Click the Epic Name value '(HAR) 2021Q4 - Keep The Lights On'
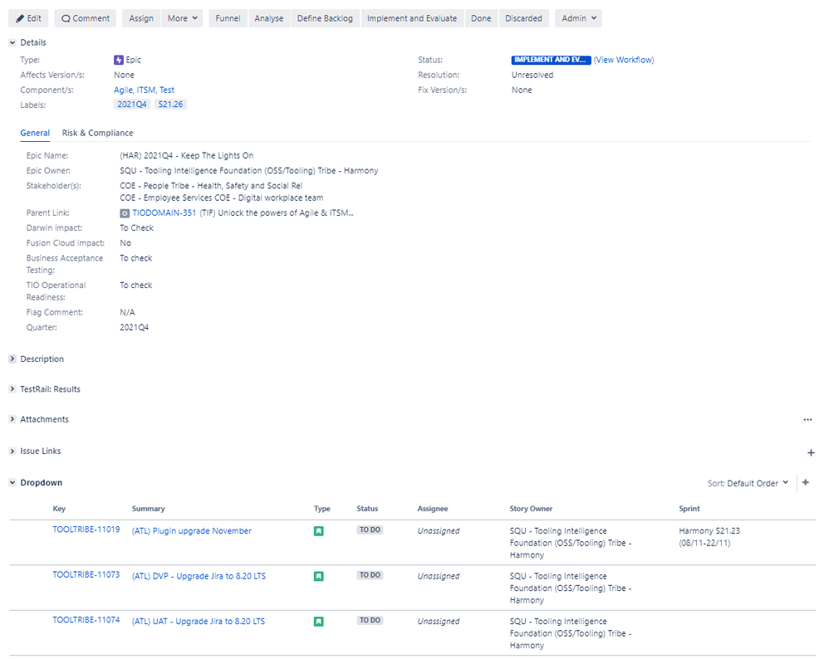This screenshot has width=829, height=659. pyautogui.click(x=187, y=156)
